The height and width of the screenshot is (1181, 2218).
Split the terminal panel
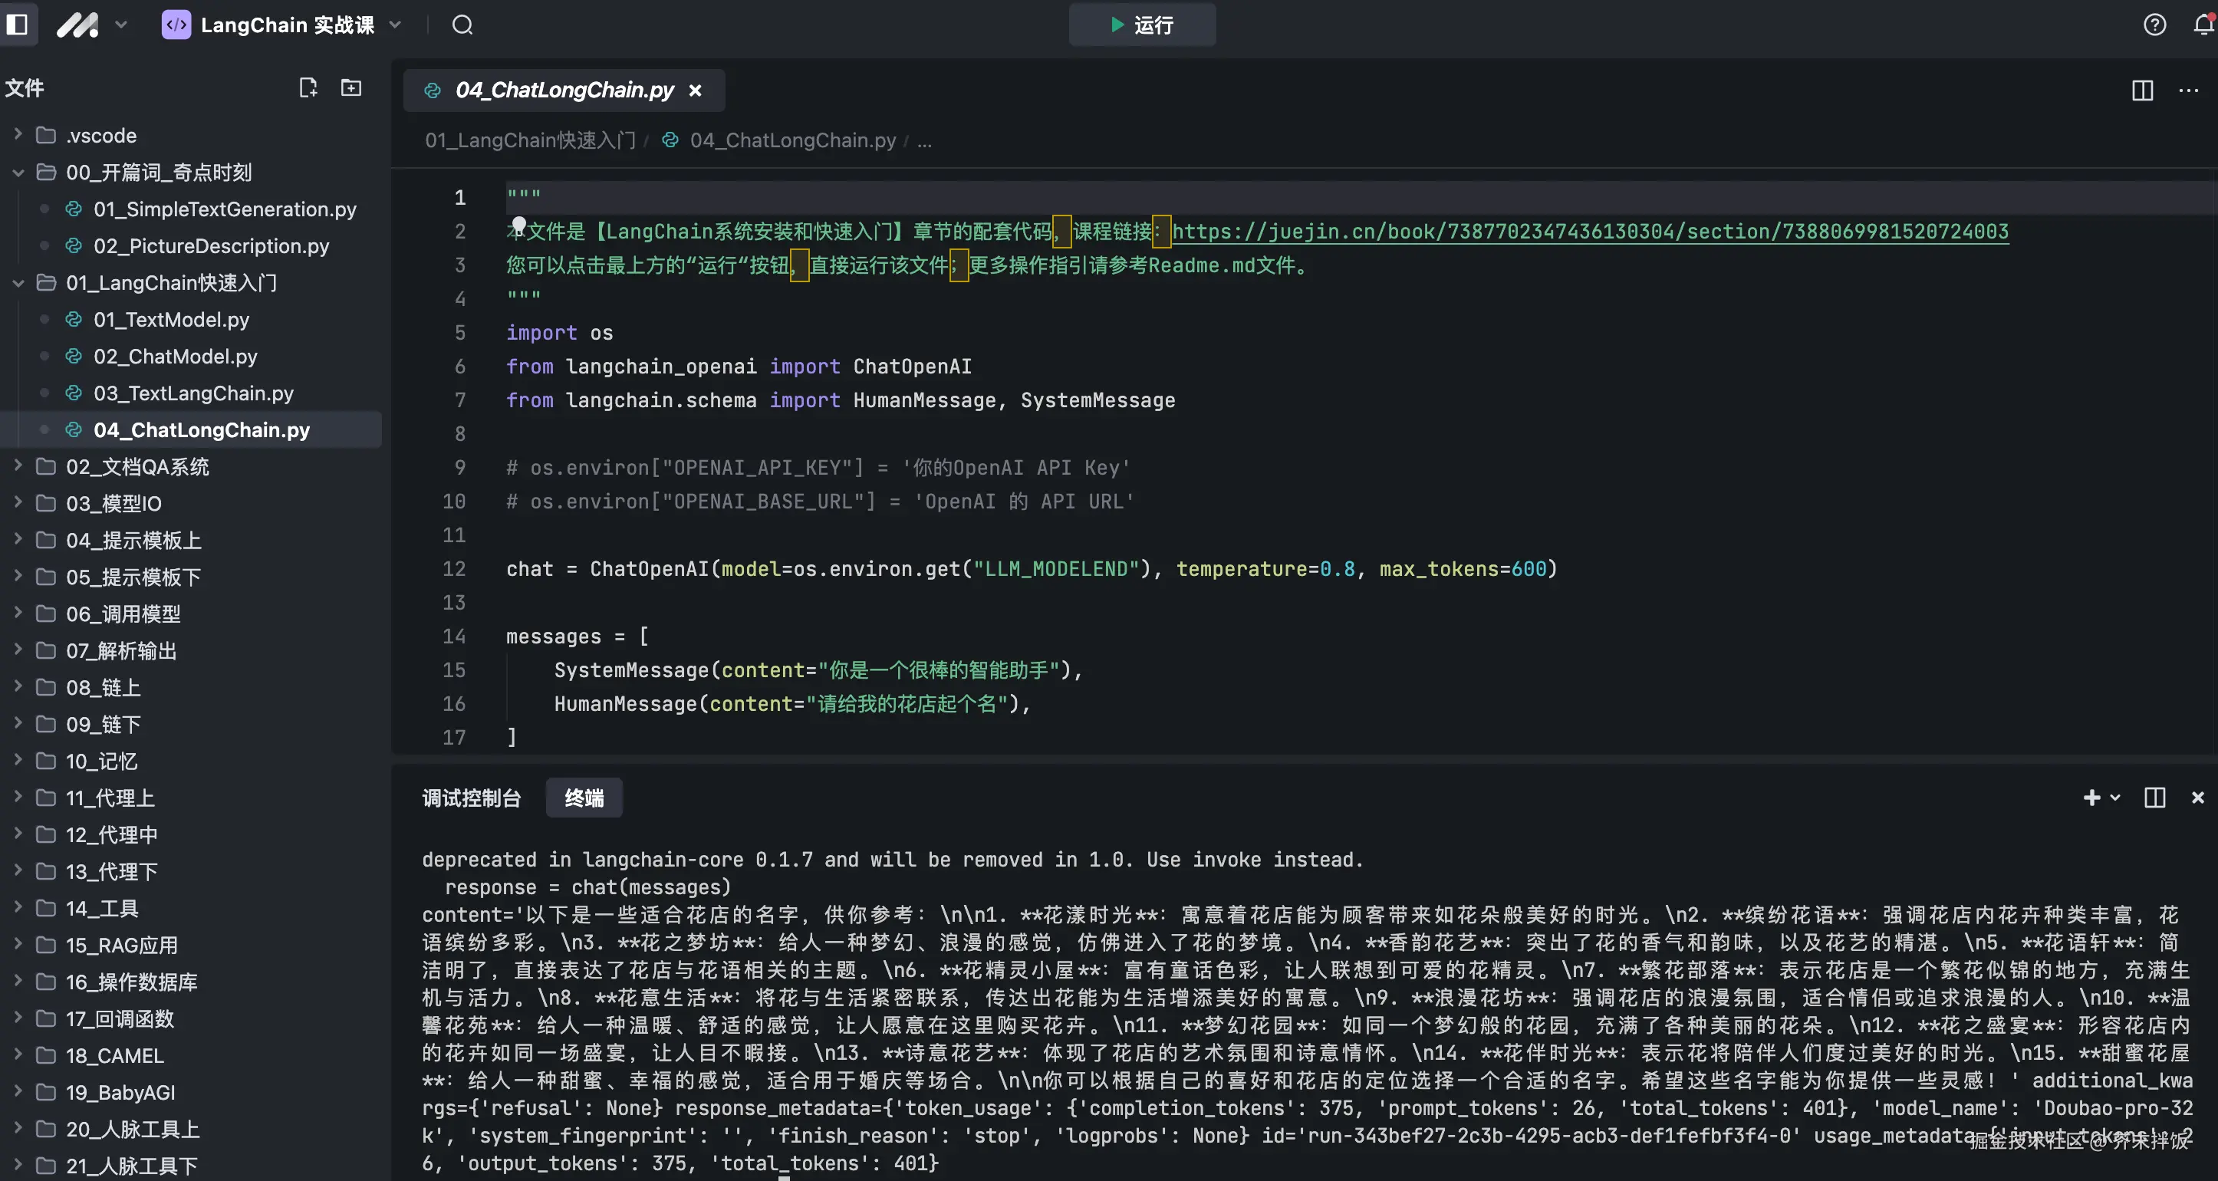pos(2154,797)
